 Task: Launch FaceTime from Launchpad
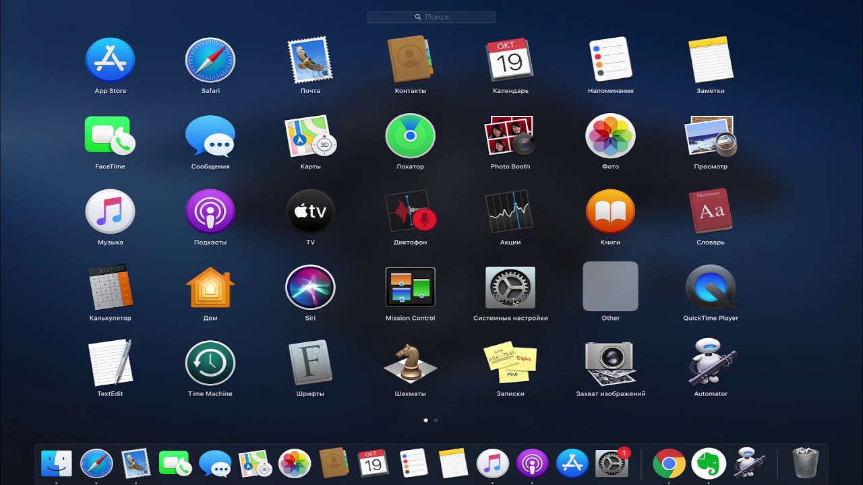coord(110,135)
